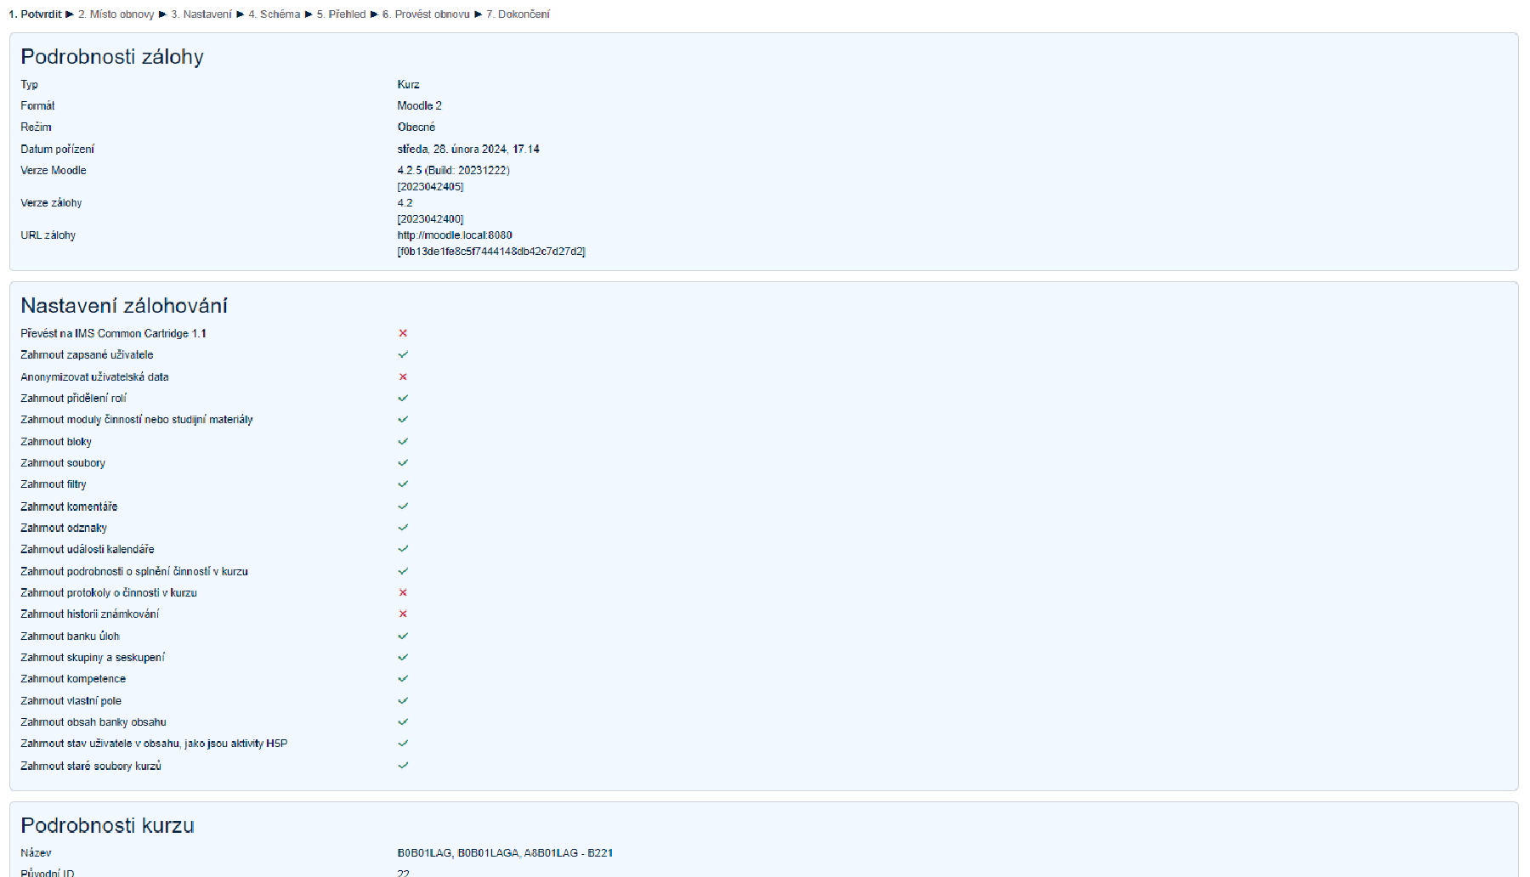The height and width of the screenshot is (877, 1530).
Task: Click the Převést na IMS Common Cartridge 1.1 label
Action: (x=114, y=333)
